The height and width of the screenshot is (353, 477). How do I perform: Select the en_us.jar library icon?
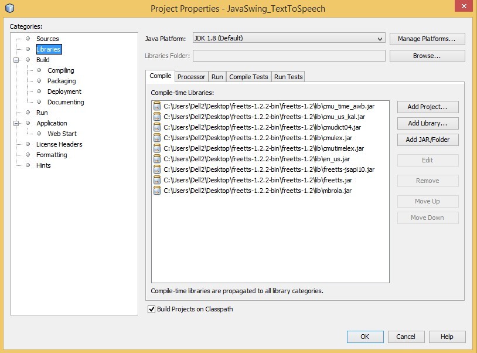coord(157,159)
